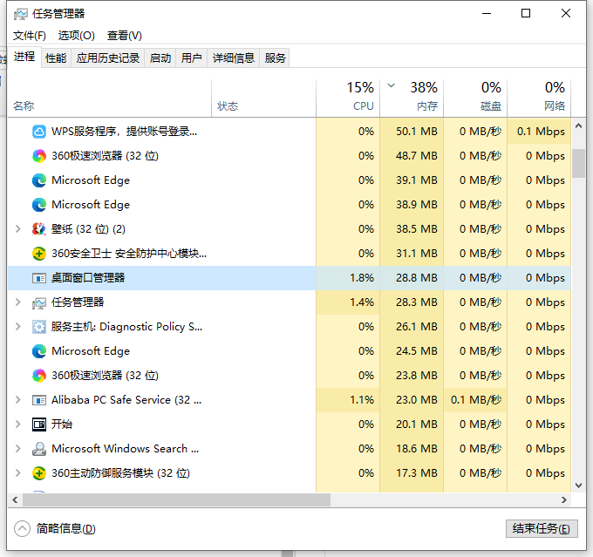Click the 360安全卫士 安全防护中心 icon
593x557 pixels.
[x=39, y=254]
